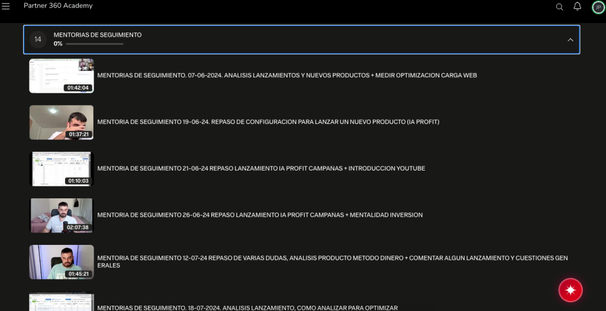The image size is (606, 311).
Task: Open the hamburger navigation menu
Action: click(6, 6)
